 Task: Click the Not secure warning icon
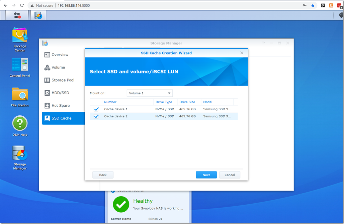coord(32,5)
